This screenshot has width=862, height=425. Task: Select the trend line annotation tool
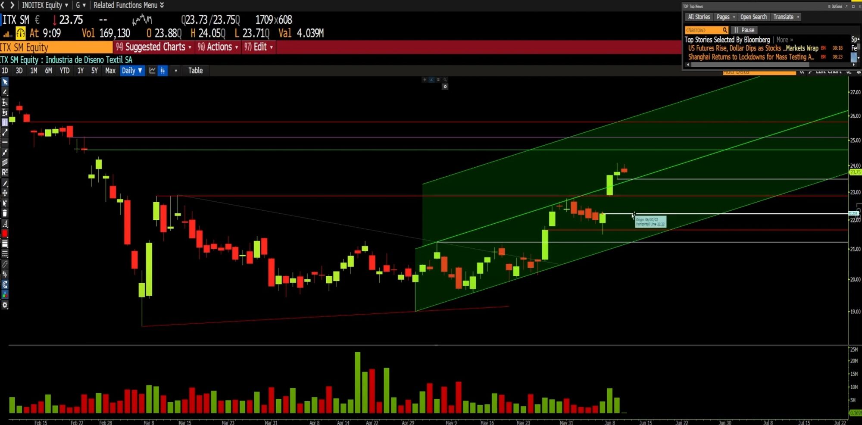click(5, 92)
